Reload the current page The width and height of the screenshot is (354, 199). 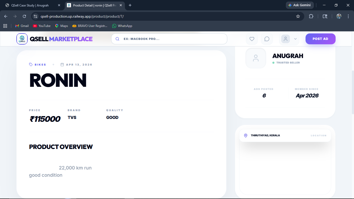(24, 16)
